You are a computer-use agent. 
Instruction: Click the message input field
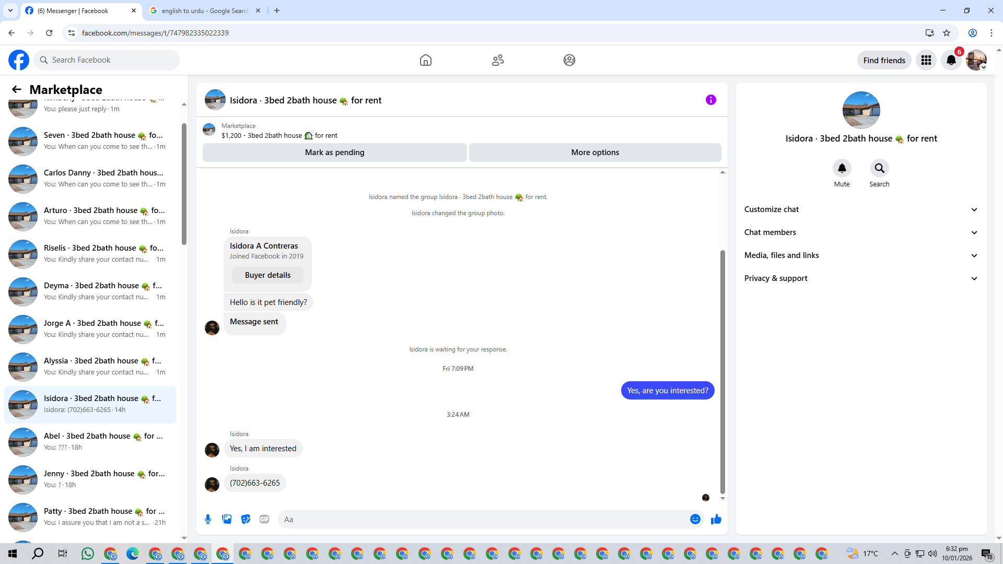483,519
